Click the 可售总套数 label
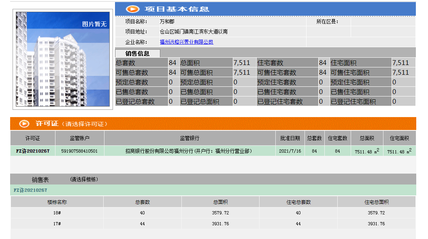This screenshot has height=239, width=428. 132,73
